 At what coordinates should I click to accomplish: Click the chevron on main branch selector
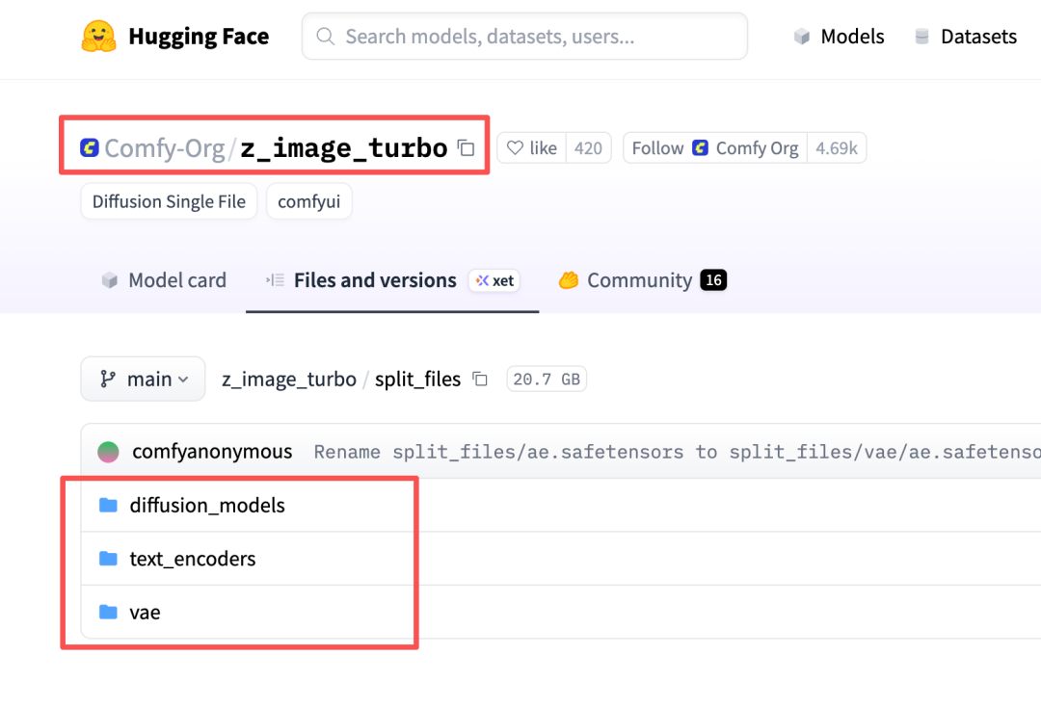183,380
